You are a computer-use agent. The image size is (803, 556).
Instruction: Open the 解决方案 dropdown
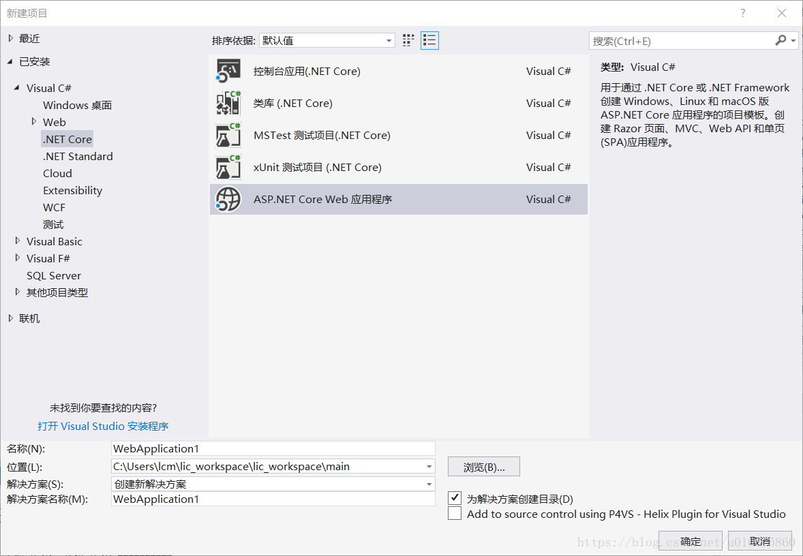pos(429,484)
